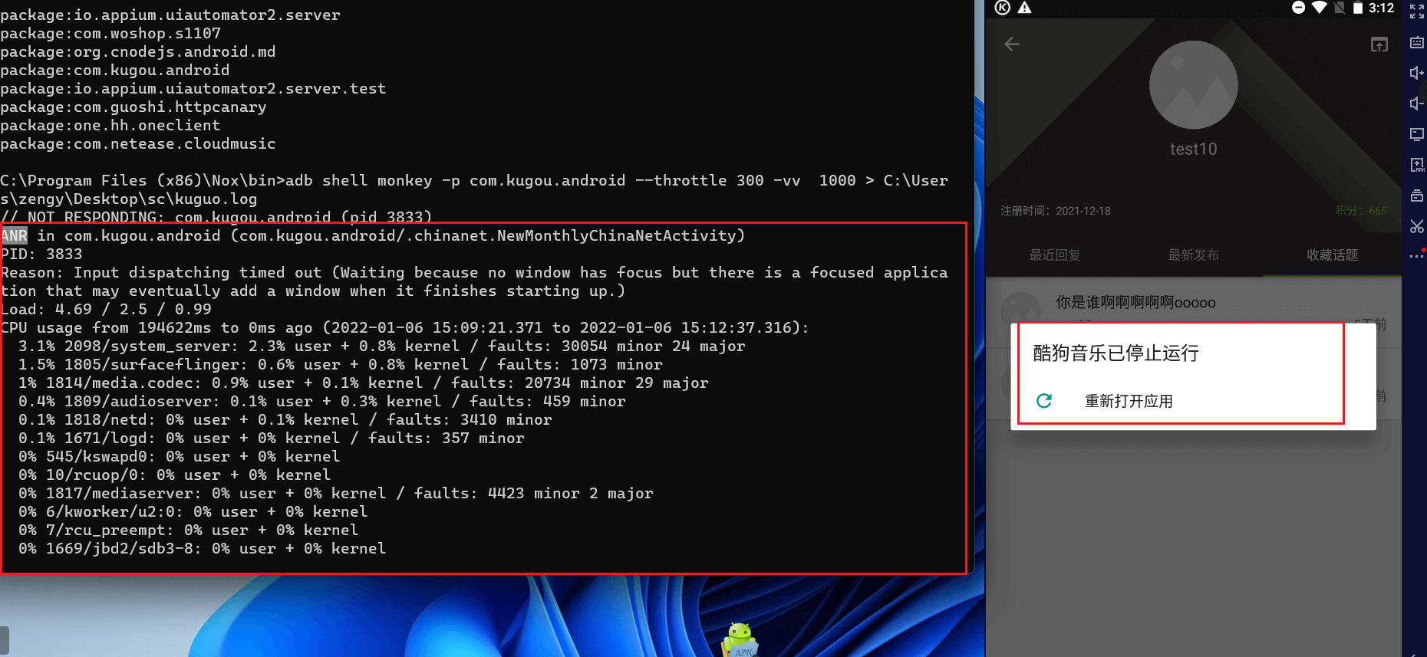
Task: Tap the 注册时间 2021-12-18 label
Action: click(1055, 211)
